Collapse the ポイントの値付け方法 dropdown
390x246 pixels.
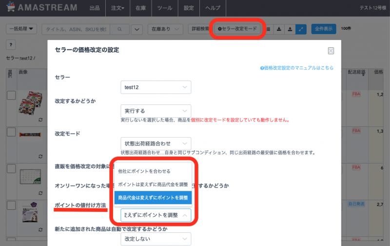tap(156, 215)
